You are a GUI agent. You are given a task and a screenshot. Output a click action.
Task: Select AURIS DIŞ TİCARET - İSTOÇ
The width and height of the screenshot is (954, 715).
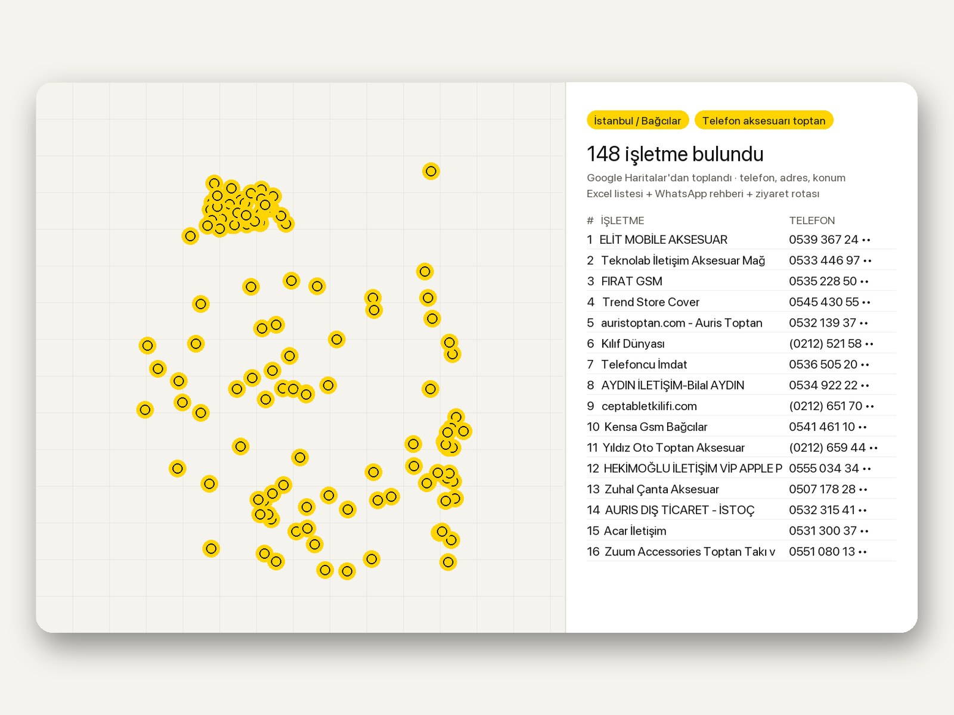(x=741, y=510)
